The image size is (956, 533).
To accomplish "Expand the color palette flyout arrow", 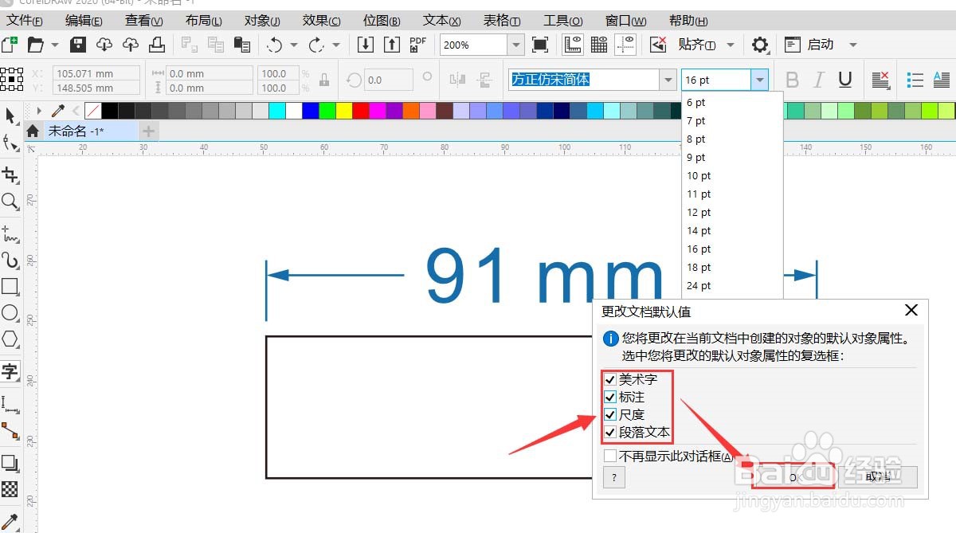I will click(x=38, y=110).
